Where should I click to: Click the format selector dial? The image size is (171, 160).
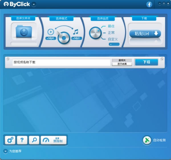coord(64,38)
